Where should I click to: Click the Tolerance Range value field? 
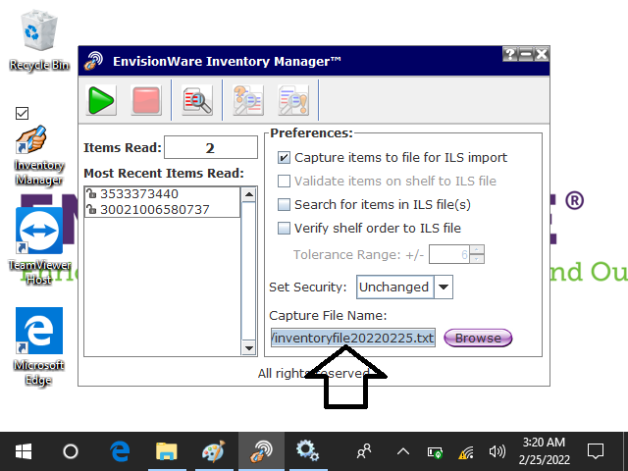pyautogui.click(x=449, y=254)
